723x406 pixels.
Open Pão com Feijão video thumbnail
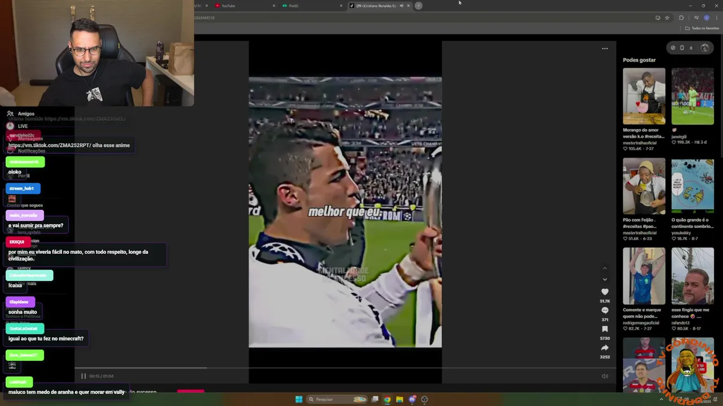644,186
